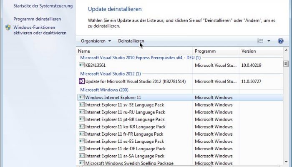Click the scroll up arrow of update list
Viewport: 292px width, 167px height.
[286, 51]
